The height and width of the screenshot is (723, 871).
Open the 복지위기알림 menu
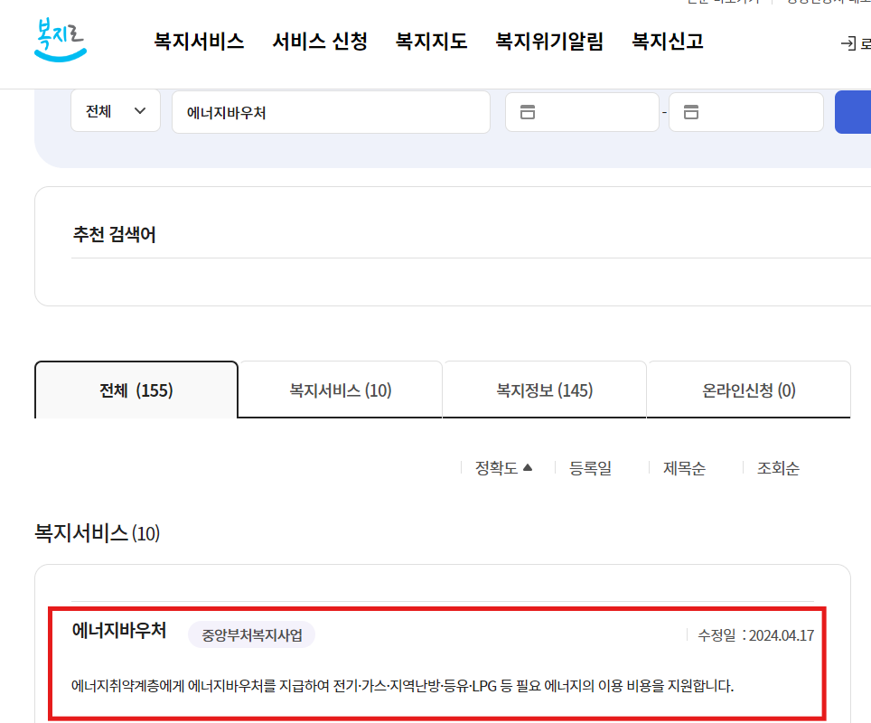click(x=549, y=42)
